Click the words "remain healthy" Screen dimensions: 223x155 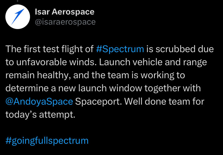(38, 75)
